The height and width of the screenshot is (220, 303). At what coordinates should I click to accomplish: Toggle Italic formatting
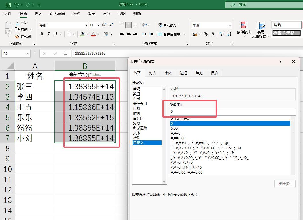pos(49,34)
